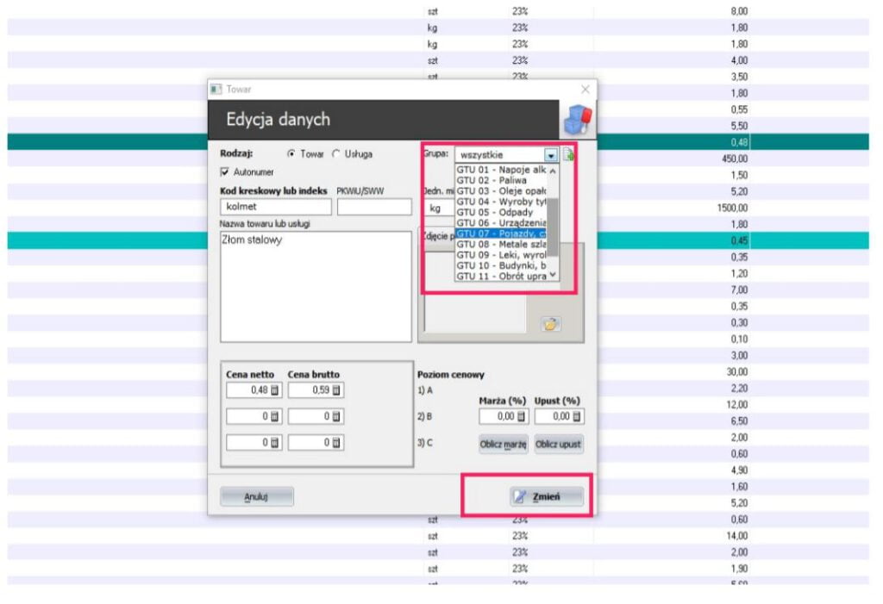Pick GTU 08 - Metale from group list
This screenshot has height=604, width=883.
point(500,244)
